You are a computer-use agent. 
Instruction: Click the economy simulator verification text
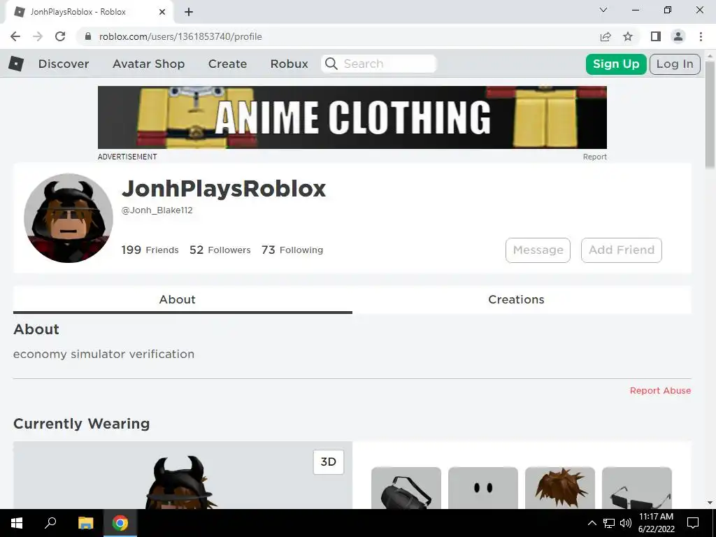103,354
